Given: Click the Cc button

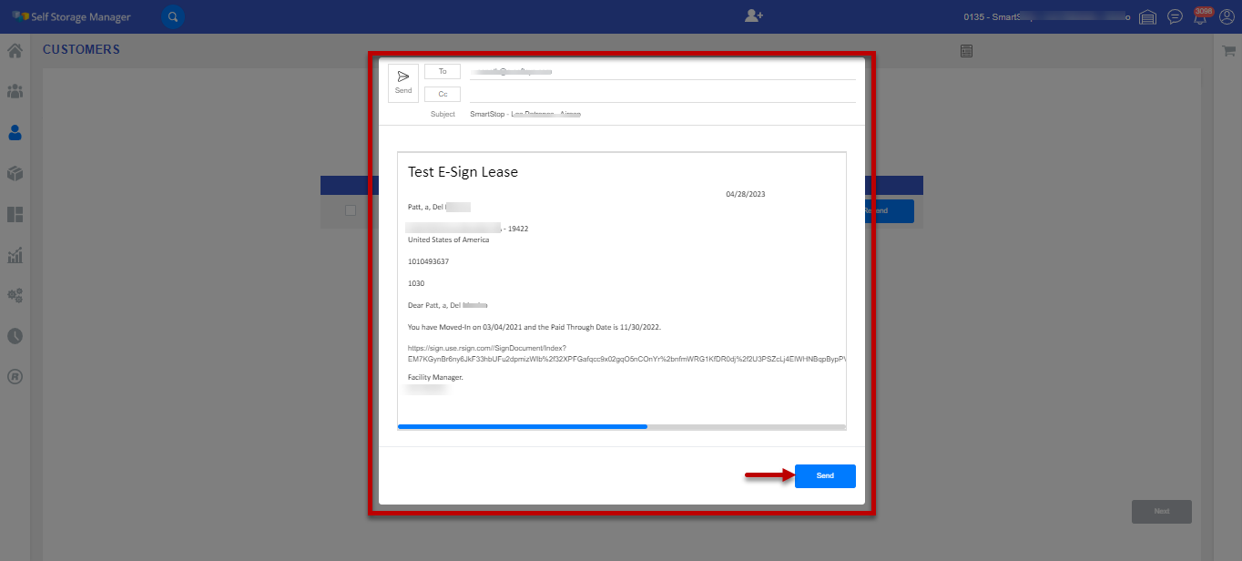Looking at the screenshot, I should pos(443,94).
